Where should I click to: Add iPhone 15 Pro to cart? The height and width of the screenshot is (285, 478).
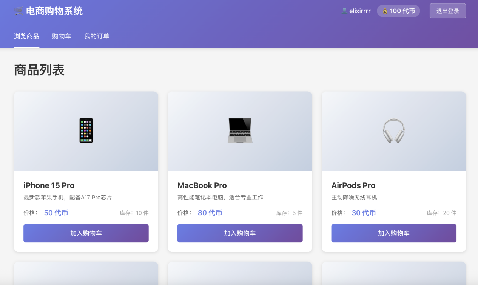point(86,233)
